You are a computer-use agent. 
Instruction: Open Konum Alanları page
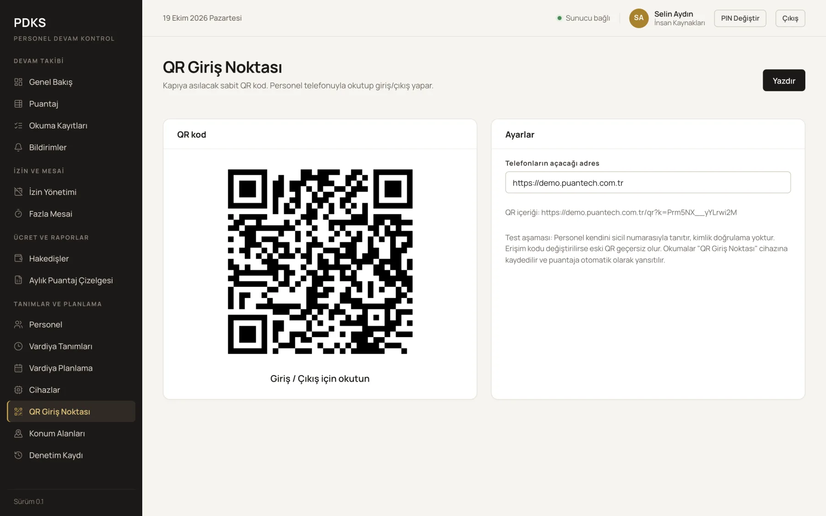[x=71, y=433]
